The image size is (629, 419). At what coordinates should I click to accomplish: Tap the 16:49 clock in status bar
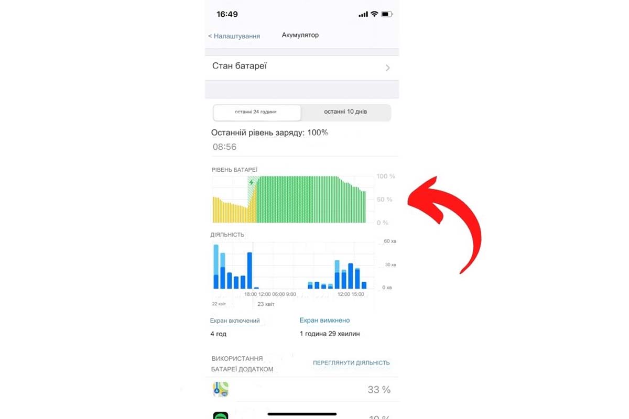coord(227,14)
